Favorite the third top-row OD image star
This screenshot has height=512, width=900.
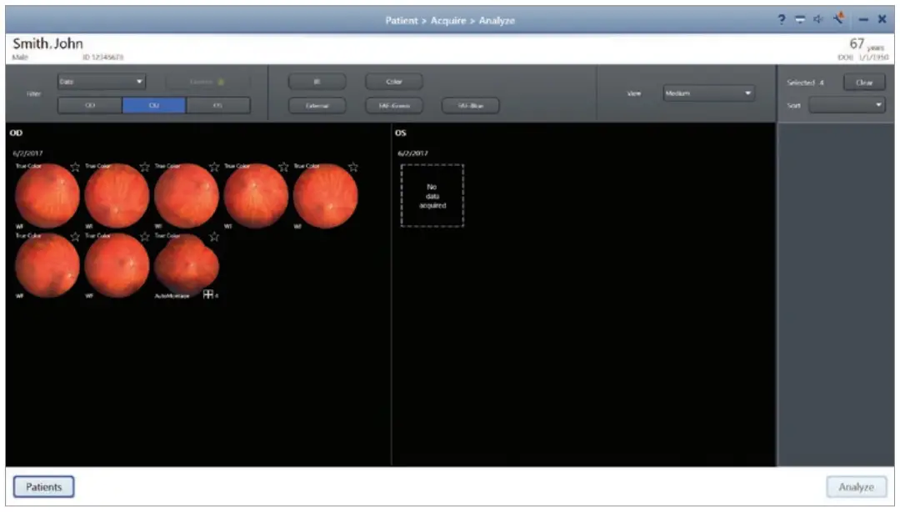[214, 167]
